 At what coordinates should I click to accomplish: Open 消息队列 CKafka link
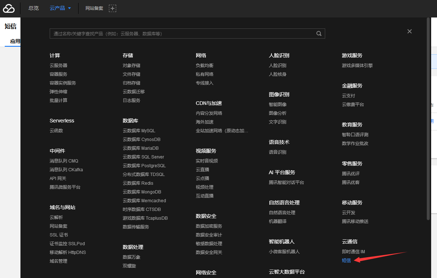66,169
